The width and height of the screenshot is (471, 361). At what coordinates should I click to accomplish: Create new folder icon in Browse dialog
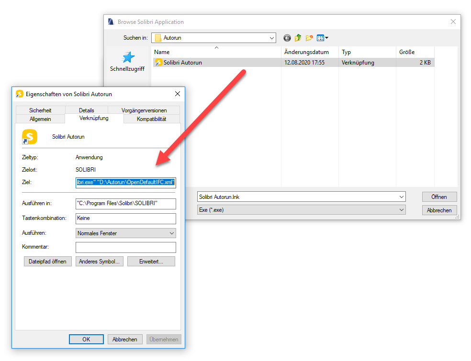309,38
